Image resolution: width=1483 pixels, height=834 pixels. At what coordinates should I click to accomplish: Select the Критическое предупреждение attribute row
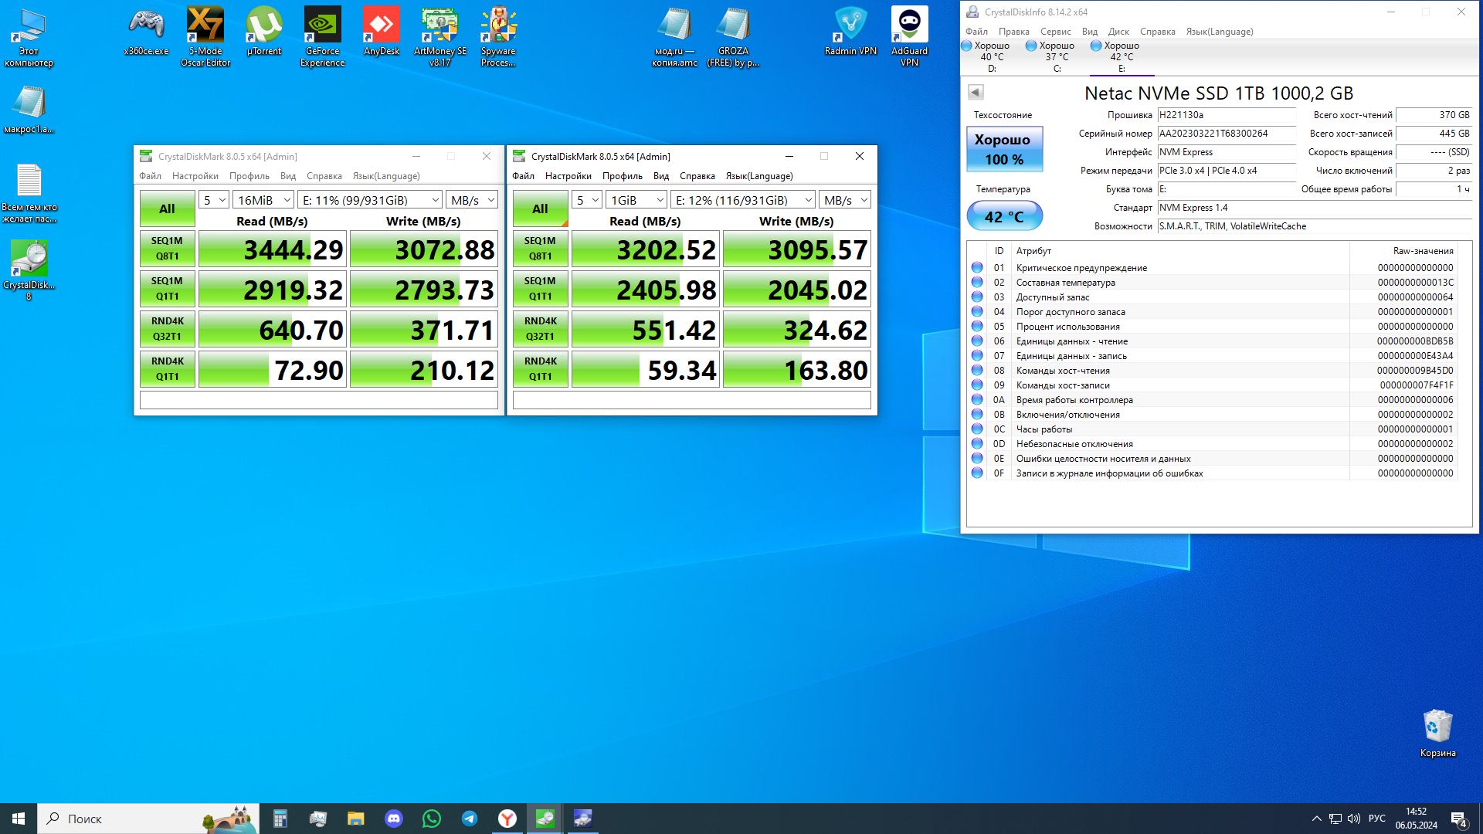[x=1213, y=268]
